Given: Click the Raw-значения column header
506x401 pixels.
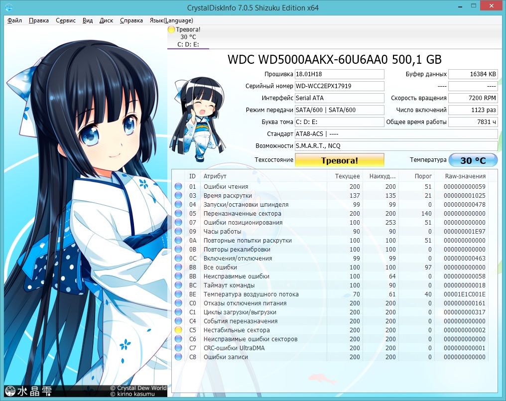Looking at the screenshot, I should [x=465, y=176].
